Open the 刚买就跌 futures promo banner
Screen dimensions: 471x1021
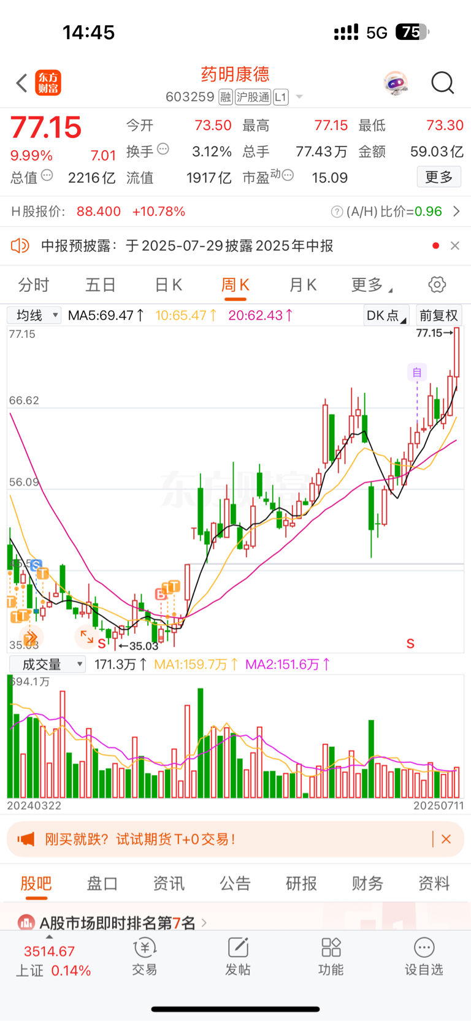[235, 839]
